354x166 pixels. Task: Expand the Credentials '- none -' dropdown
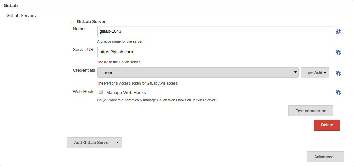pyautogui.click(x=197, y=73)
